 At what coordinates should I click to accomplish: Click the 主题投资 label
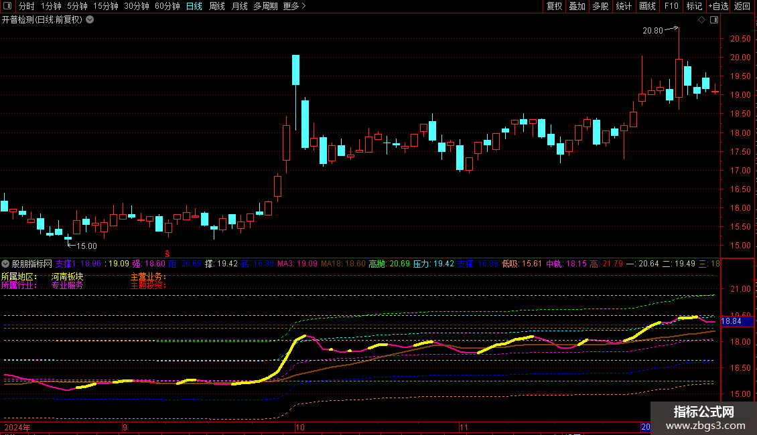148,285
